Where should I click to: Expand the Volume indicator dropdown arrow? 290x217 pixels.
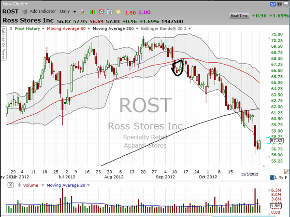43,185
